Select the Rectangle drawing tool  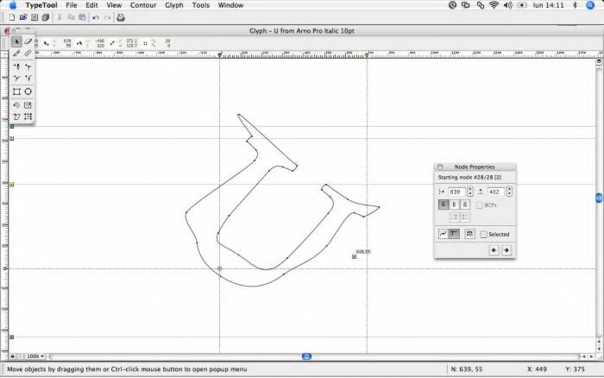point(16,92)
